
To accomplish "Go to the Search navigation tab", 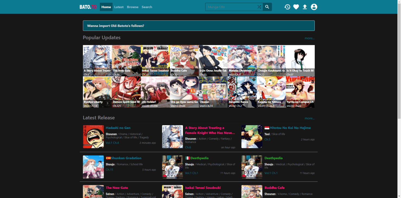I will 147,7.
